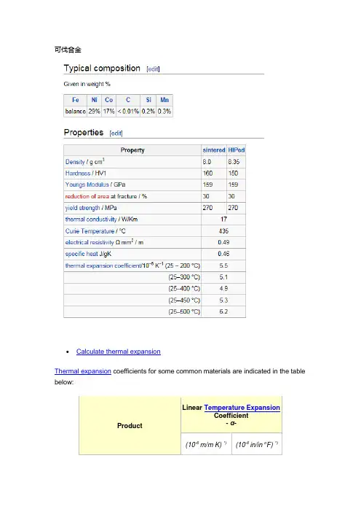Screen dimensions: 361x512
Task: Click the Calculate thermal expansion link
Action: (x=118, y=352)
